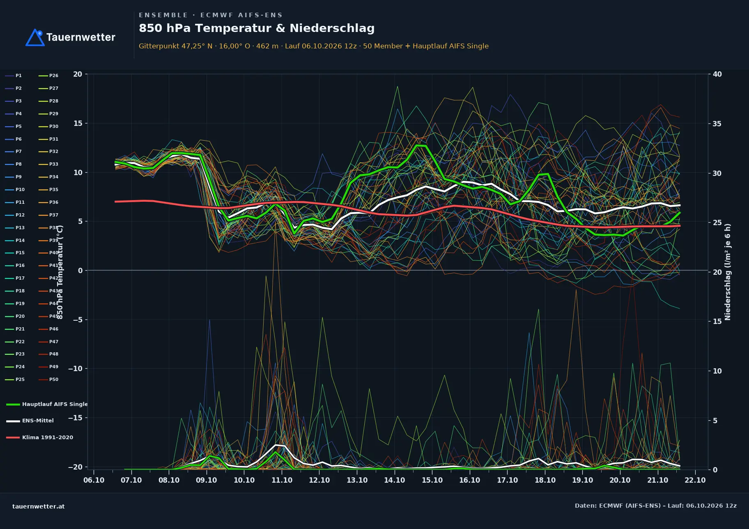Viewport: 749px width, 529px height.
Task: Click the red Klima legend line swatch
Action: pos(13,438)
